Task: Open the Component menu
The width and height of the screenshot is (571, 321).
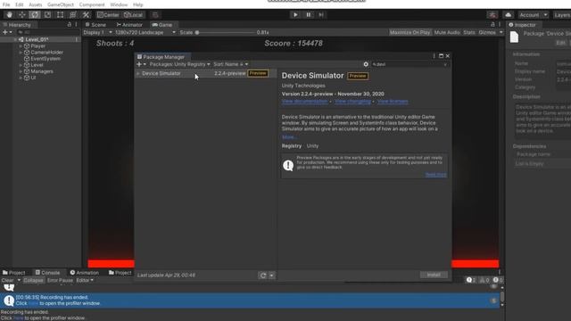Action: point(92,4)
